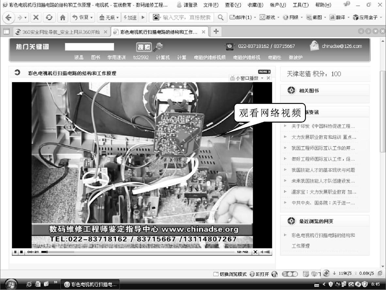The height and width of the screenshot is (290, 386).
Task: Close the 小窗口播放 overlay bar
Action: coord(268,78)
